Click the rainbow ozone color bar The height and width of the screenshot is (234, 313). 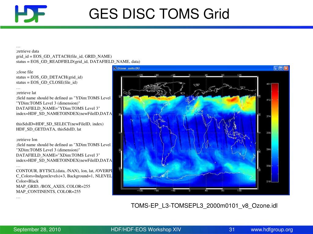coord(275,133)
